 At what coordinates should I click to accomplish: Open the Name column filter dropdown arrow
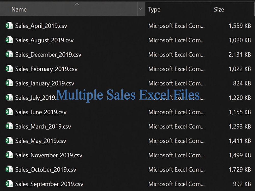click(141, 9)
